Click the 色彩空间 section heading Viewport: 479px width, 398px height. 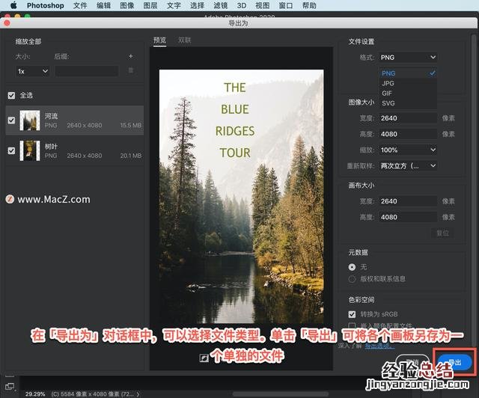[361, 300]
